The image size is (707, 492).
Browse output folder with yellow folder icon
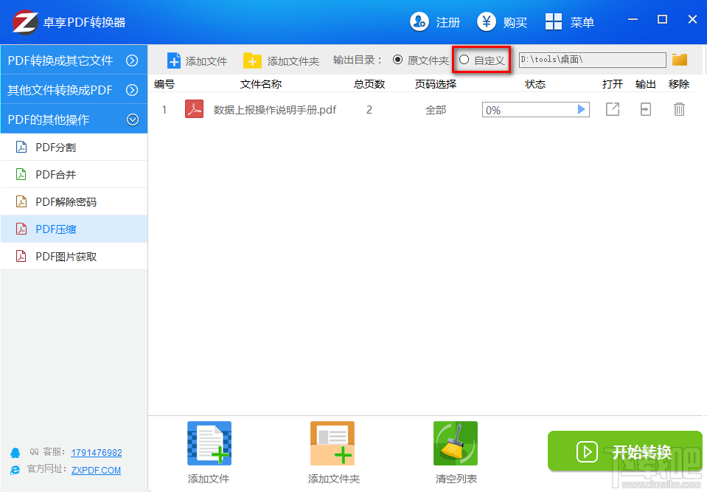[680, 60]
